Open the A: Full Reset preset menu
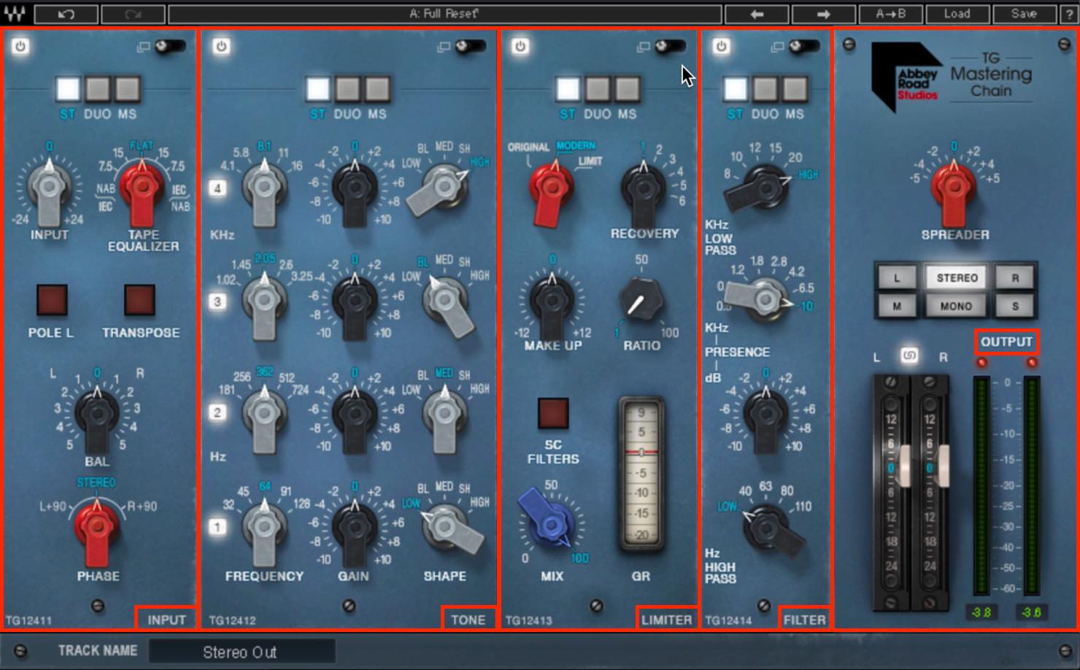 445,14
